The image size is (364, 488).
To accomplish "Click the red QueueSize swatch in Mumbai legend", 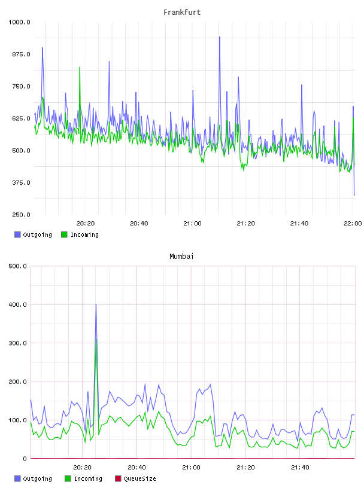I will [x=118, y=478].
